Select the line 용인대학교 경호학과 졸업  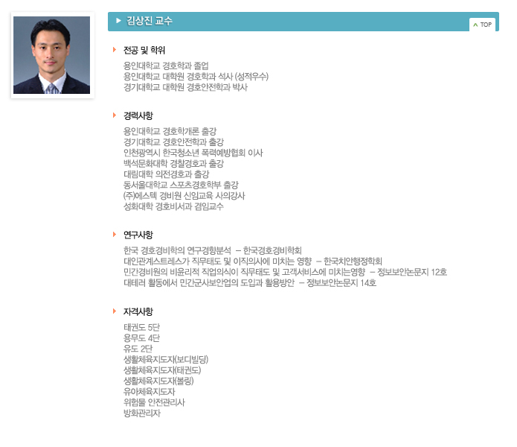coord(166,66)
